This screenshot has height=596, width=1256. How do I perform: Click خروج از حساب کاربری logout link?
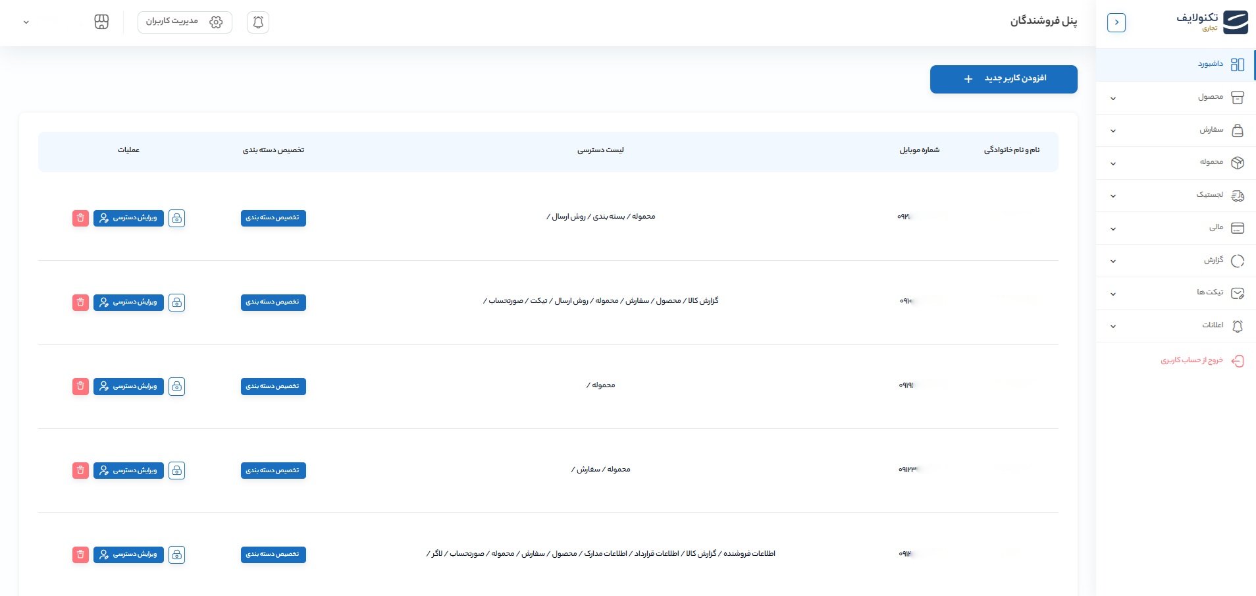(x=1191, y=361)
